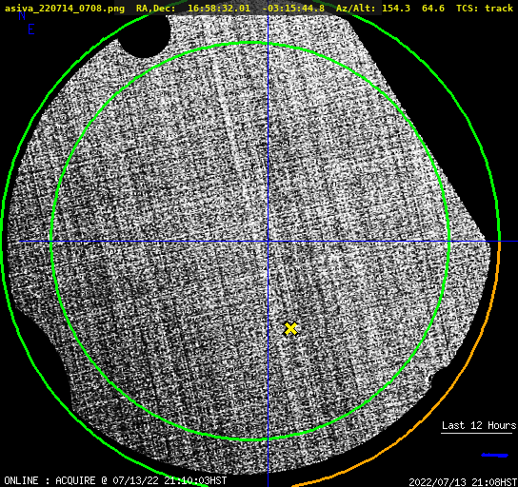Click the RA,Dec coordinate readout
The width and height of the screenshot is (518, 487).
pos(230,8)
